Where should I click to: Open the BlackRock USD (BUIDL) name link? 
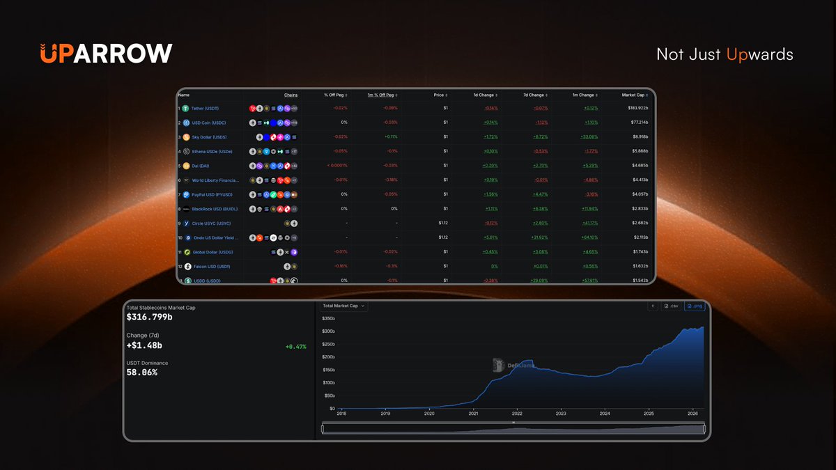click(x=215, y=209)
